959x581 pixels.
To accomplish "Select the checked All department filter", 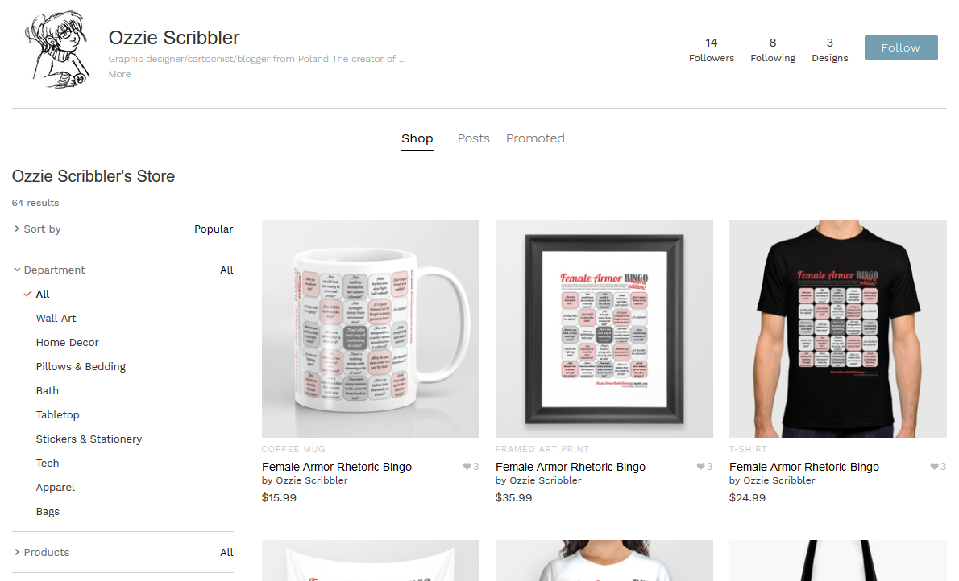I will [42, 294].
